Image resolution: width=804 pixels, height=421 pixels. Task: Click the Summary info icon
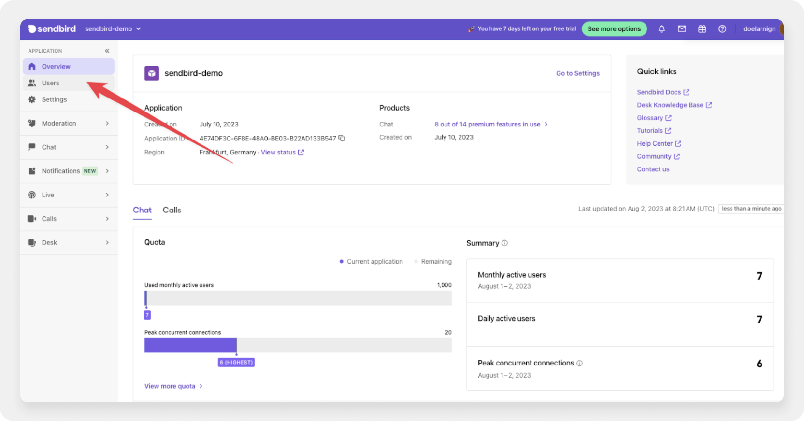[x=504, y=243]
